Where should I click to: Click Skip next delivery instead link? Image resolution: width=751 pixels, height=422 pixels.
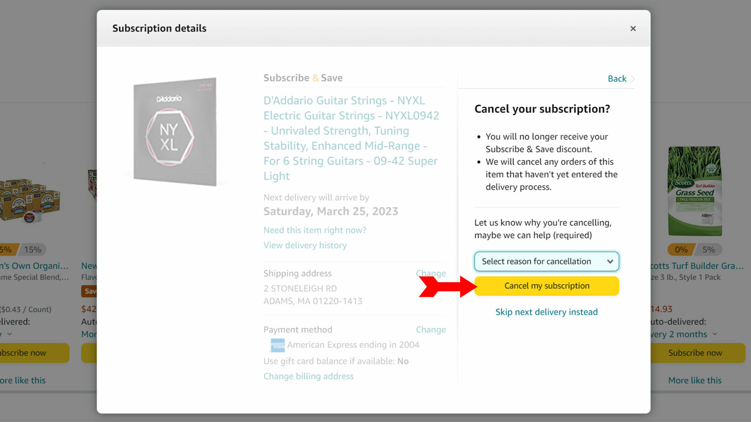pos(547,312)
